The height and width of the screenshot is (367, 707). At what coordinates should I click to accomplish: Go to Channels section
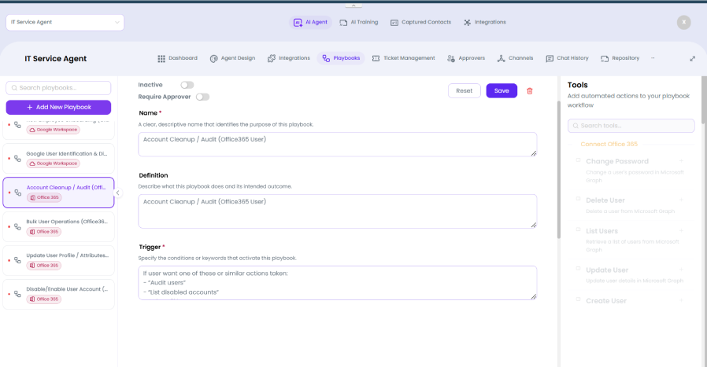(515, 58)
